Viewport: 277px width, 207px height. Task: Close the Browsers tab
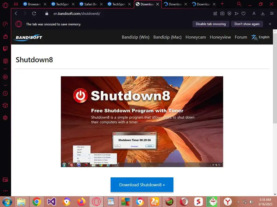click(45, 4)
